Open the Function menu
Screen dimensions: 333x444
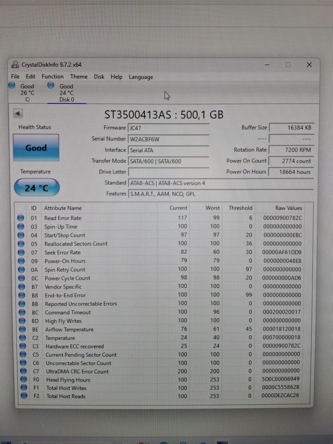pyautogui.click(x=52, y=77)
